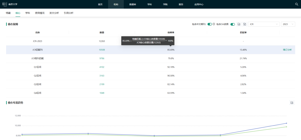Click 增订分析 link in JCR匹配刊 row
The width and height of the screenshot is (301, 140).
(x=287, y=50)
